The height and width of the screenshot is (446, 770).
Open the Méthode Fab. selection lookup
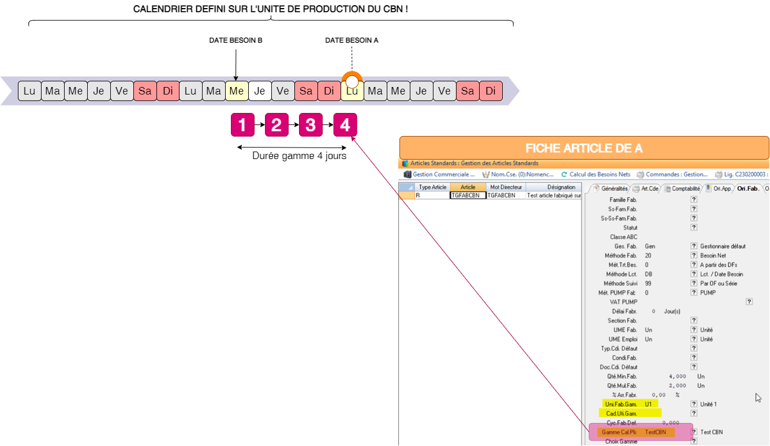[693, 255]
